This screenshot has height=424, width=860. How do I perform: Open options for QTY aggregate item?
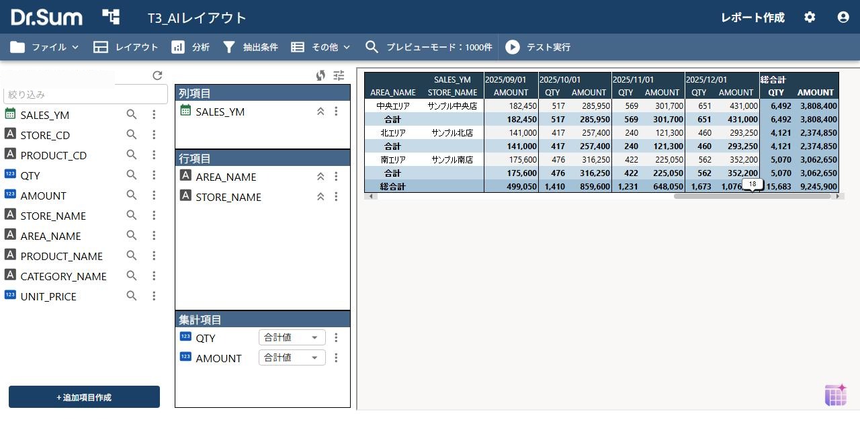click(x=336, y=338)
